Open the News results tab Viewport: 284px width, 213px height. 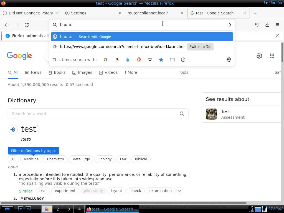(x=33, y=72)
